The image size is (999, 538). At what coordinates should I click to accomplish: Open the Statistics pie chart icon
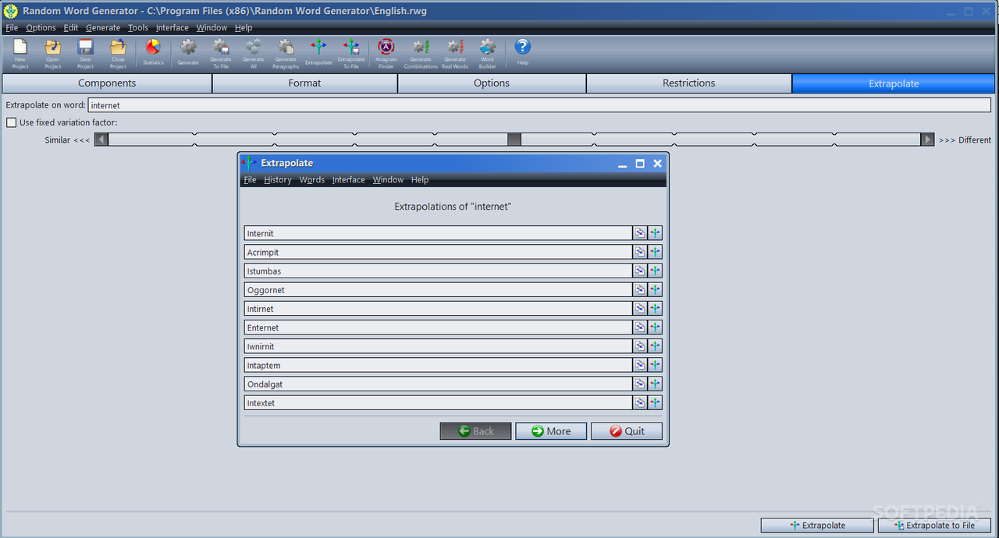tap(153, 53)
